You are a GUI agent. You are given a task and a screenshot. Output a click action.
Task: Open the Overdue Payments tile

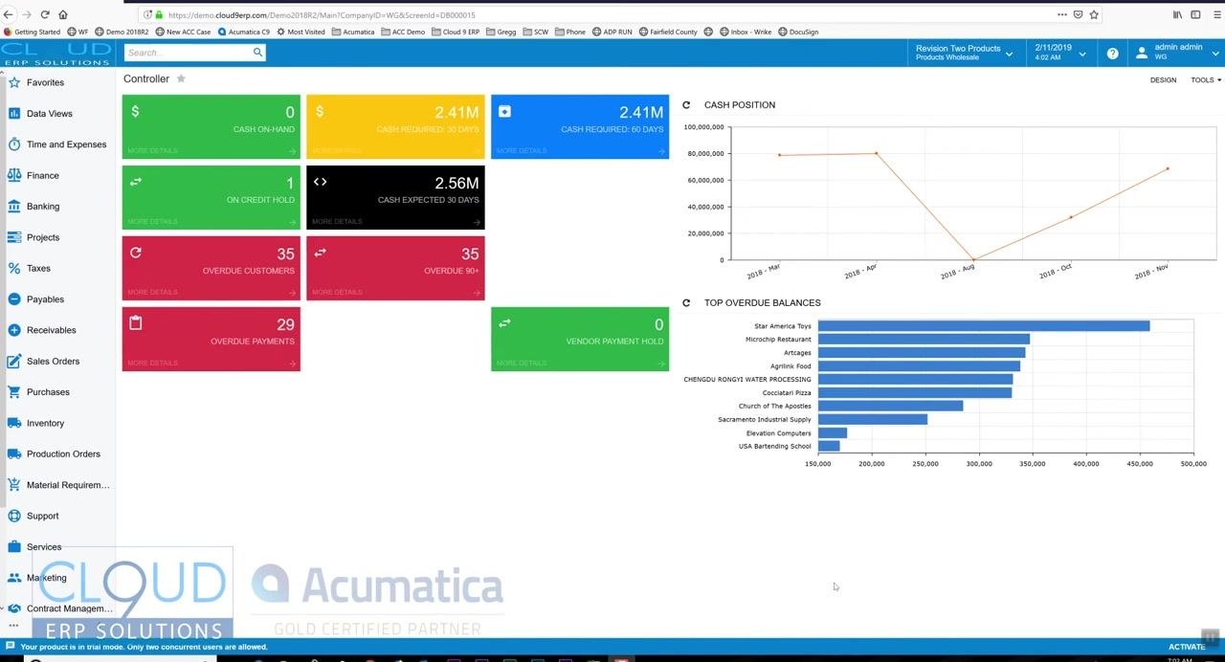coord(211,339)
